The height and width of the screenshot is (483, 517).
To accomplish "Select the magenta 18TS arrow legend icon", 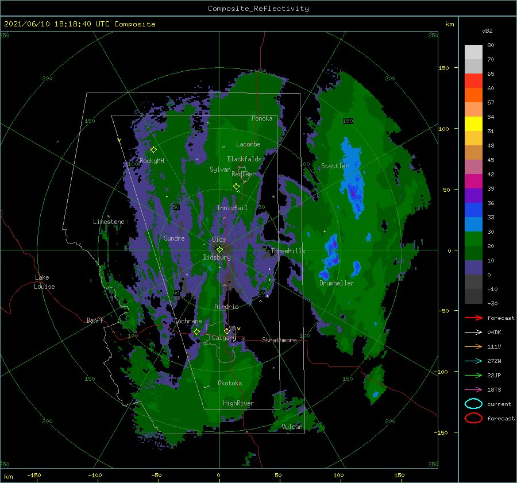I will pyautogui.click(x=473, y=389).
